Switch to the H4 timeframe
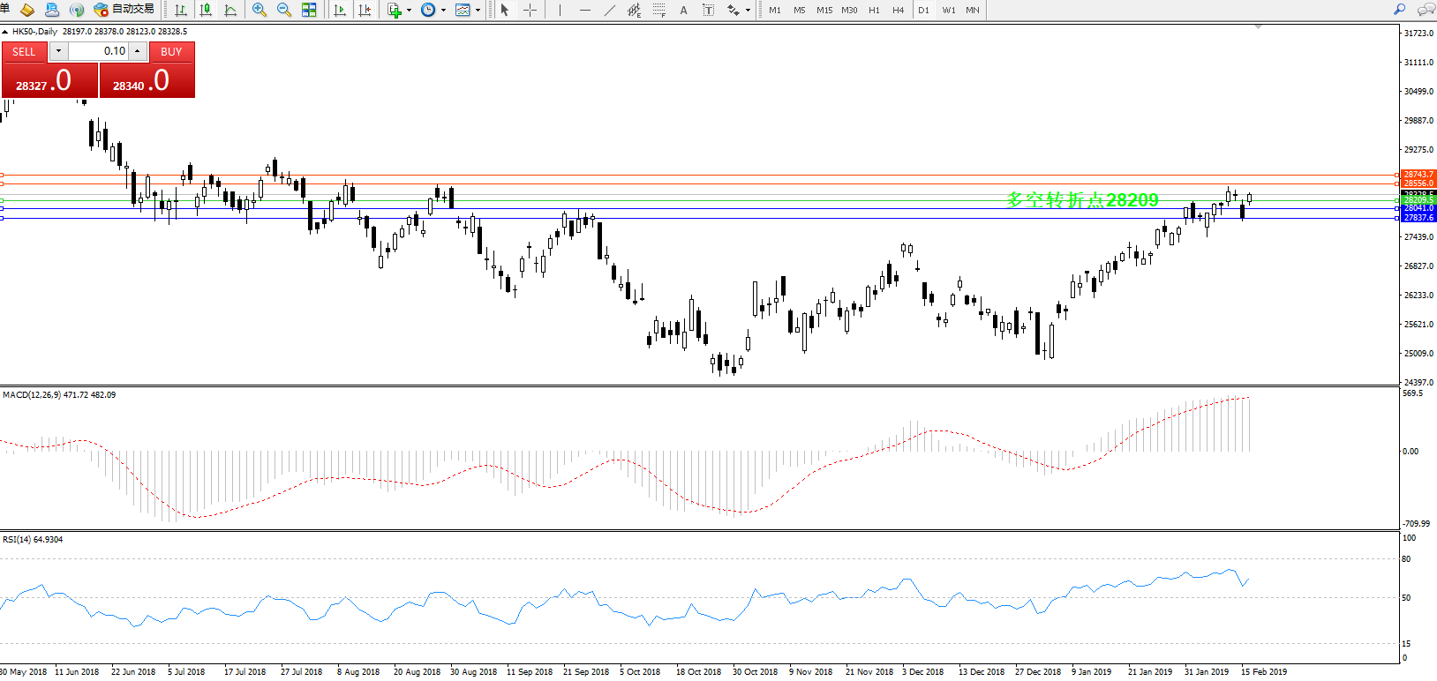1437x681 pixels. click(x=898, y=11)
